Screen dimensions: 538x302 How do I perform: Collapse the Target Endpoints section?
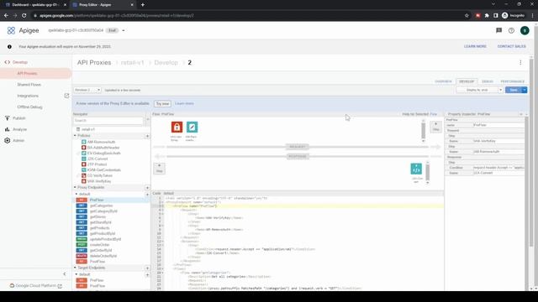[x=75, y=268]
